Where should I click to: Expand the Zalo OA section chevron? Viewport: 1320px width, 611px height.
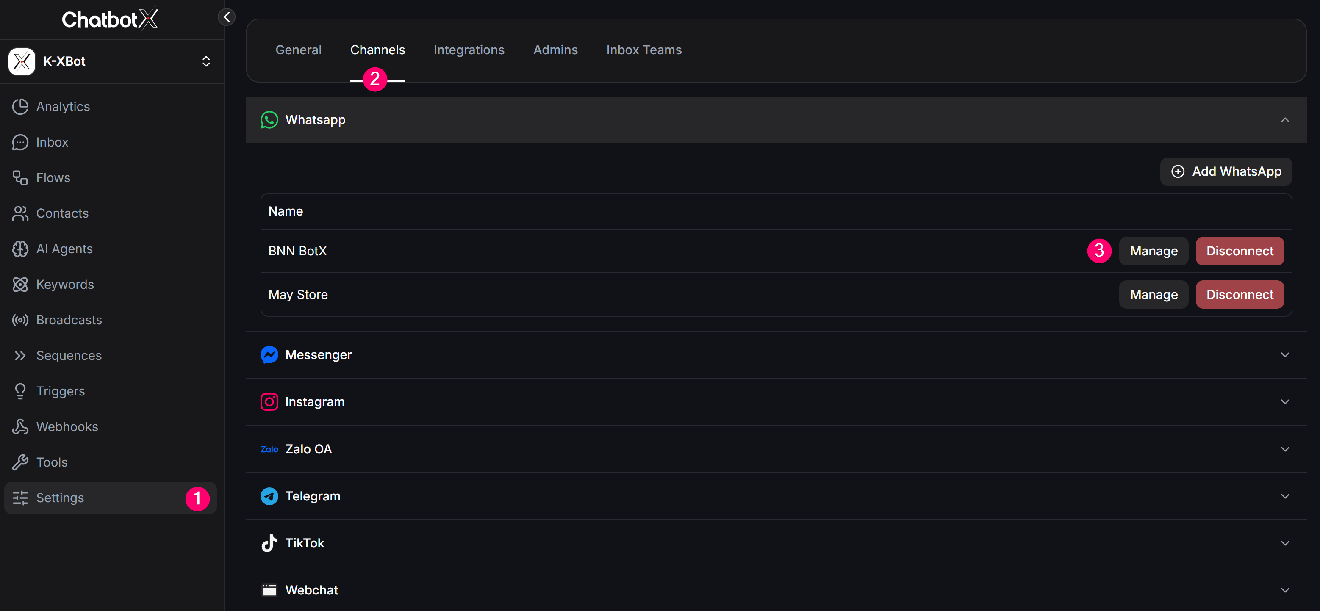pos(1285,449)
